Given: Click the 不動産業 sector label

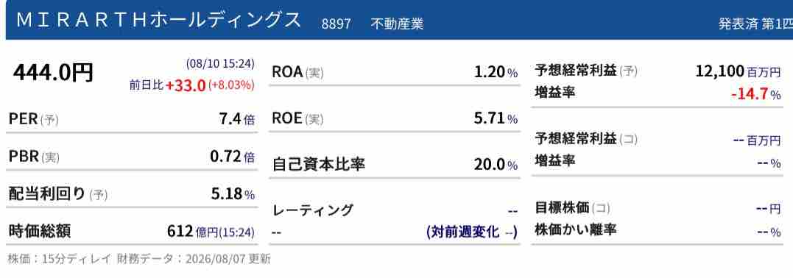Looking at the screenshot, I should click(x=397, y=24).
